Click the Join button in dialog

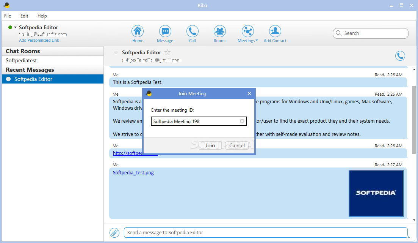[x=210, y=145]
